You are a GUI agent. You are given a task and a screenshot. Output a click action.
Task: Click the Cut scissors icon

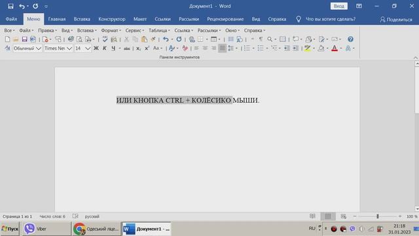126,39
